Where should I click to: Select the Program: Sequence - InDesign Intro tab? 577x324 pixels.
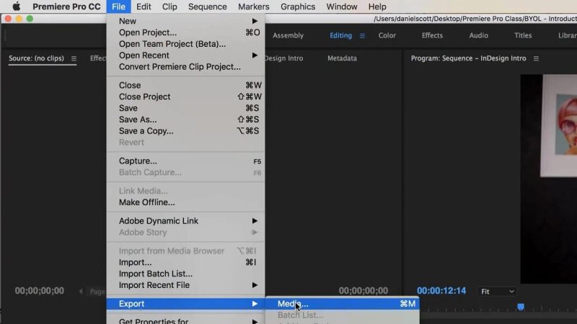[x=468, y=58]
